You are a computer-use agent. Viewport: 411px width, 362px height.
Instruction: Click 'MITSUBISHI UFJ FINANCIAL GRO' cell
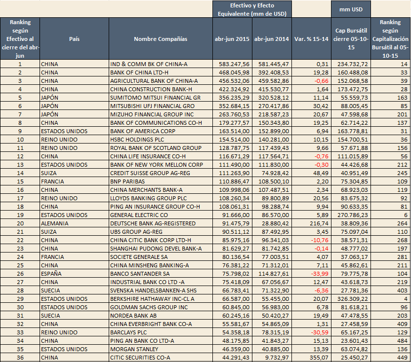[x=161, y=106]
